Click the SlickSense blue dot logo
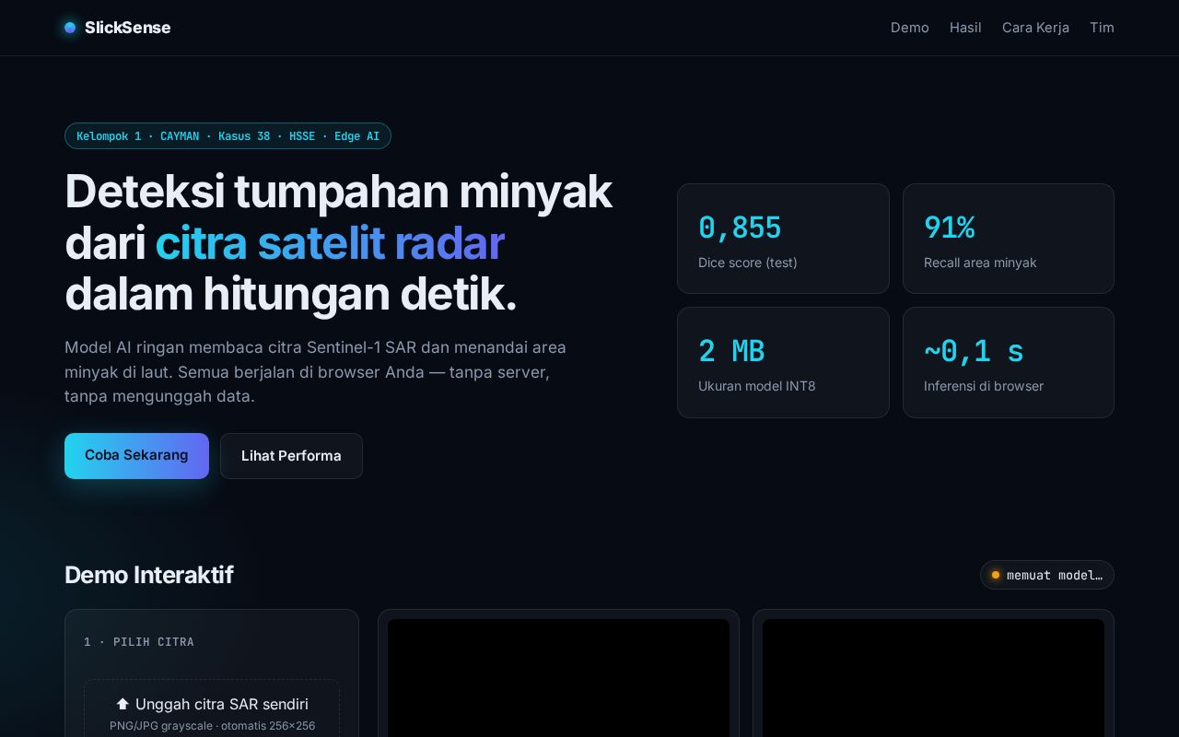This screenshot has height=737, width=1179. (70, 28)
